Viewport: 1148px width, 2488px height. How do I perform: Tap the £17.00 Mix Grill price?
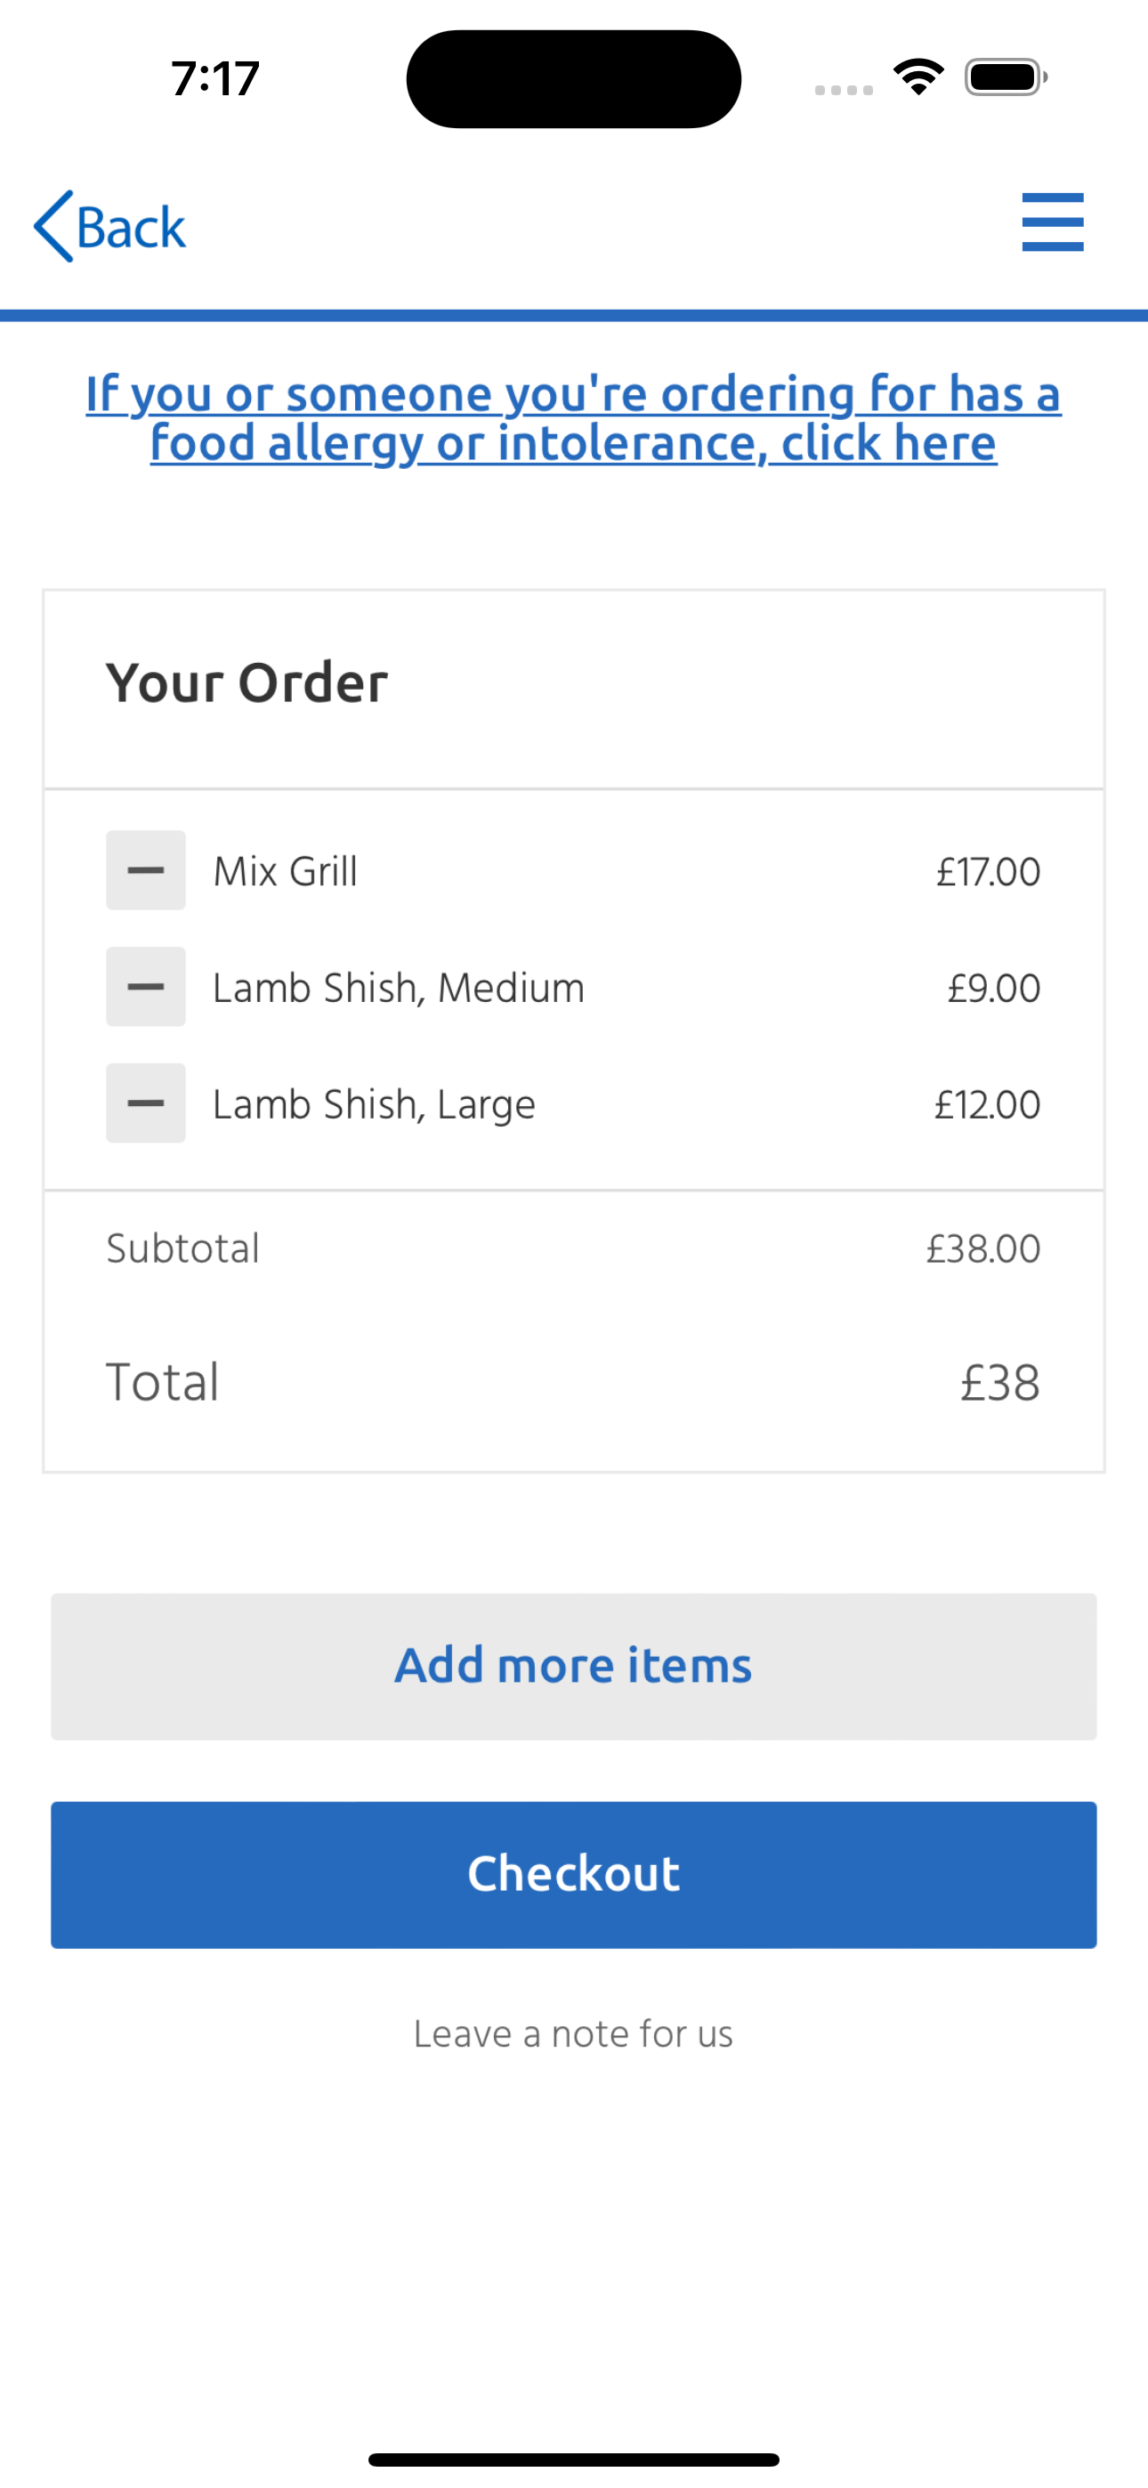click(x=988, y=872)
